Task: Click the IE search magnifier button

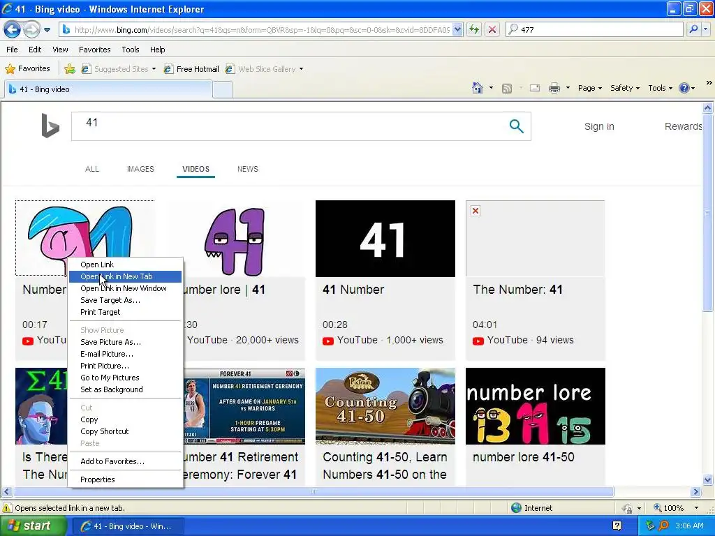Action: click(x=693, y=29)
